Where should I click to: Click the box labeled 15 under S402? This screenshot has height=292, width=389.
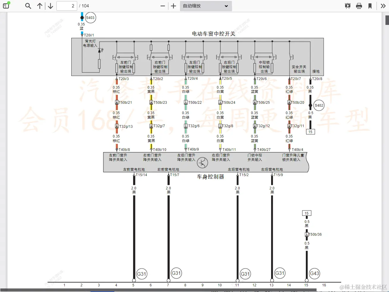(310, 132)
